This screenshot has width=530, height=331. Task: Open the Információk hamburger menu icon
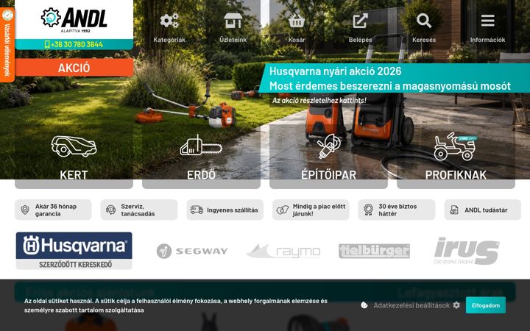(487, 21)
